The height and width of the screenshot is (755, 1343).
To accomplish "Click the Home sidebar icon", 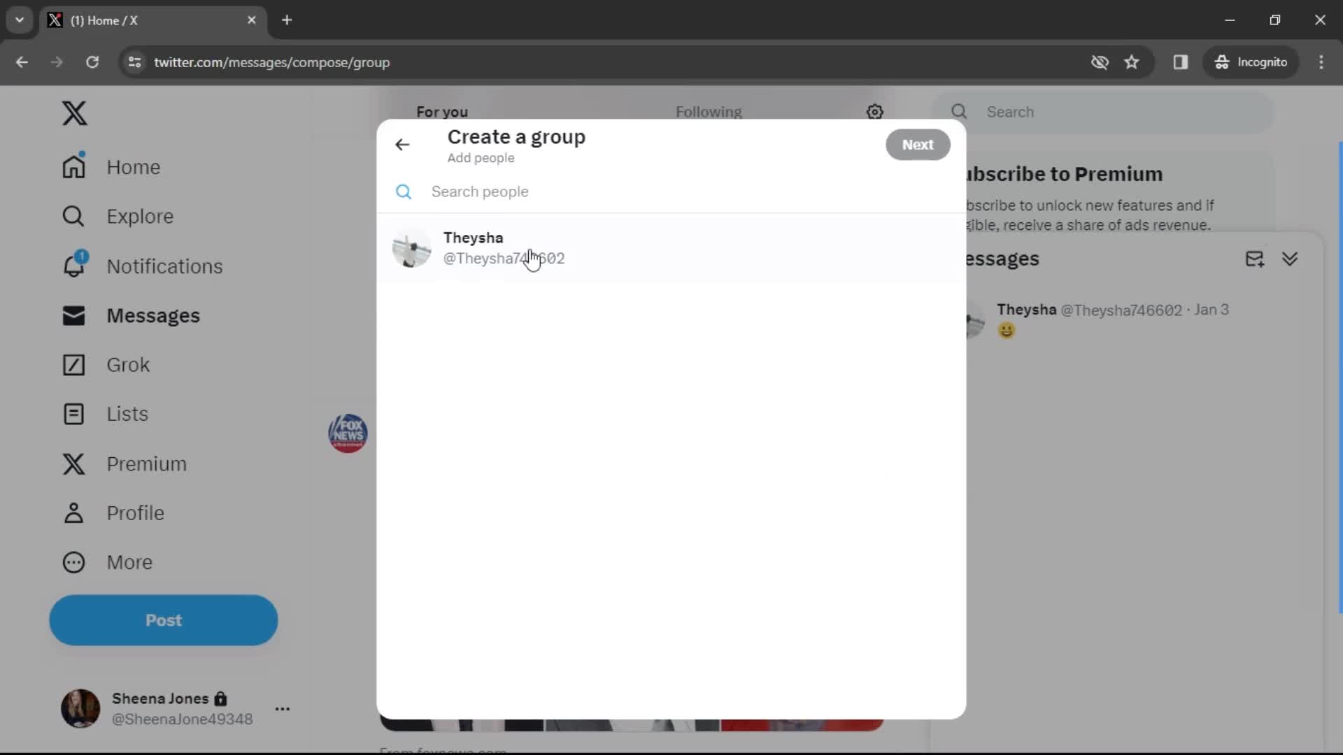I will click(x=73, y=167).
